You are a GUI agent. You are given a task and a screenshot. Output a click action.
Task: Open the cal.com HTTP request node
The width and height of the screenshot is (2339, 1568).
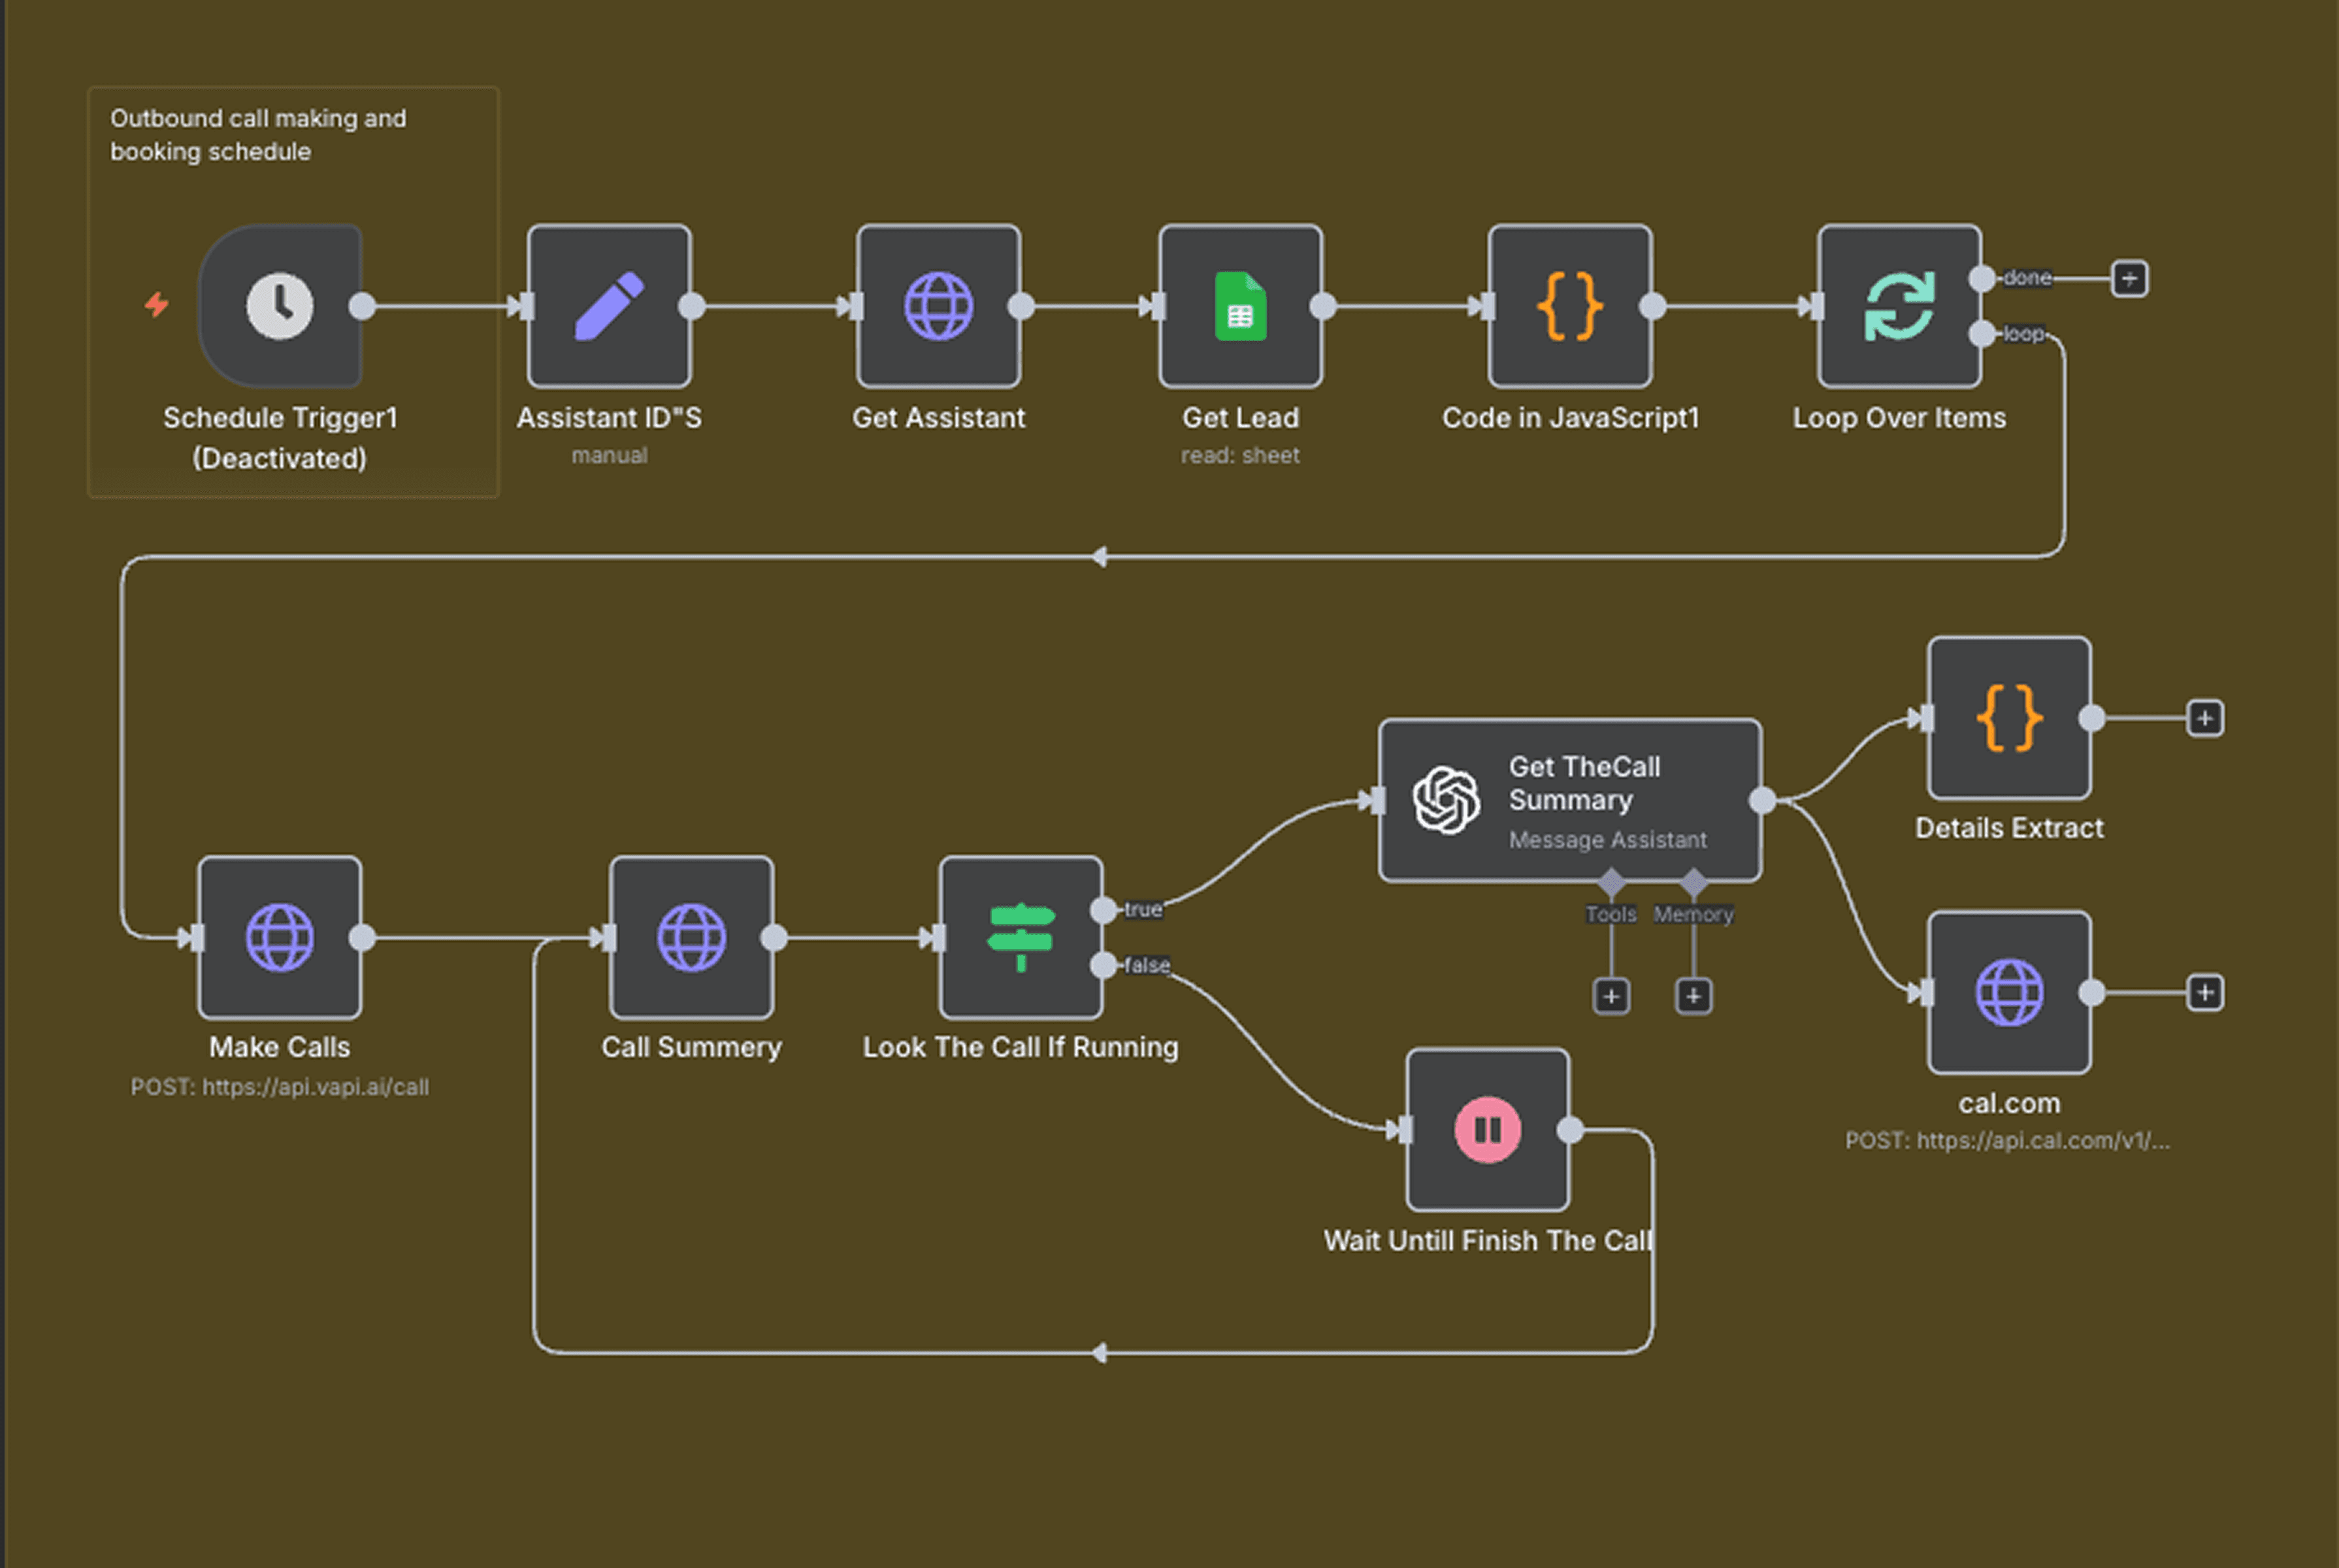[2008, 992]
